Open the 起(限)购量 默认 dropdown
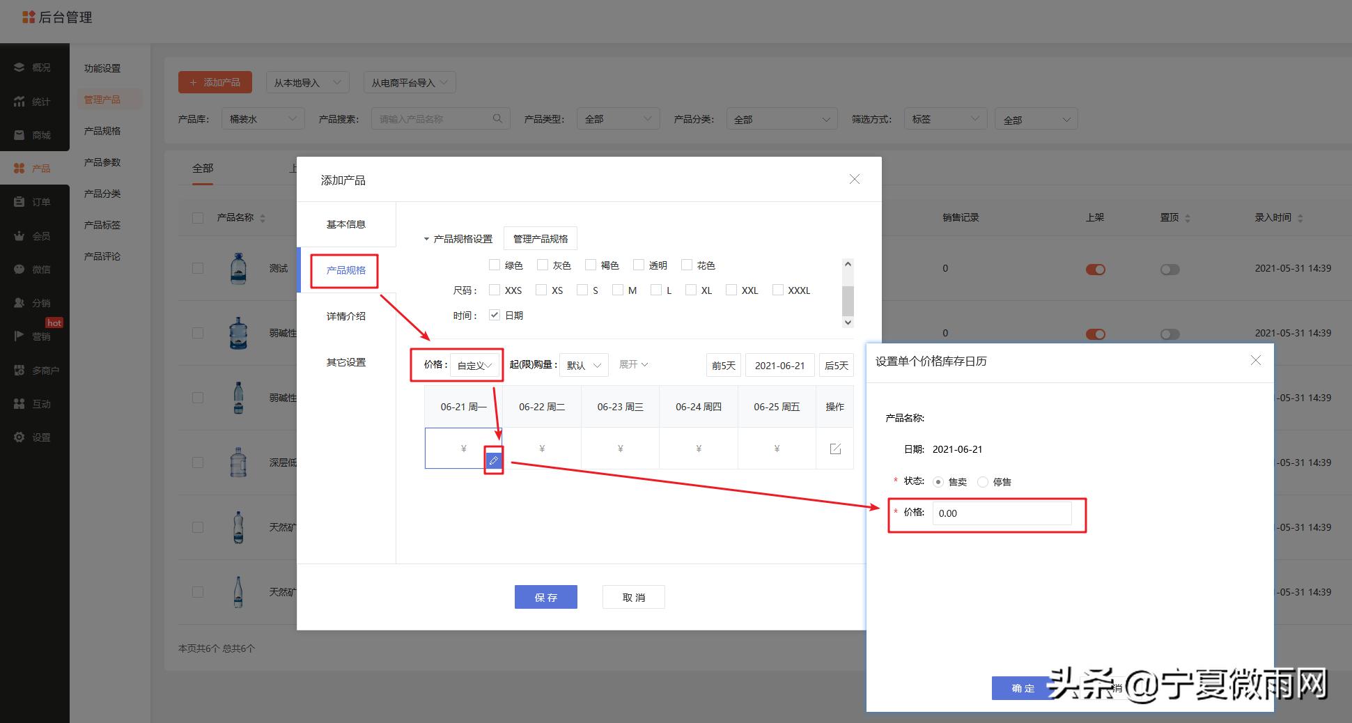Screen dimensions: 1352x723 pyautogui.click(x=584, y=365)
